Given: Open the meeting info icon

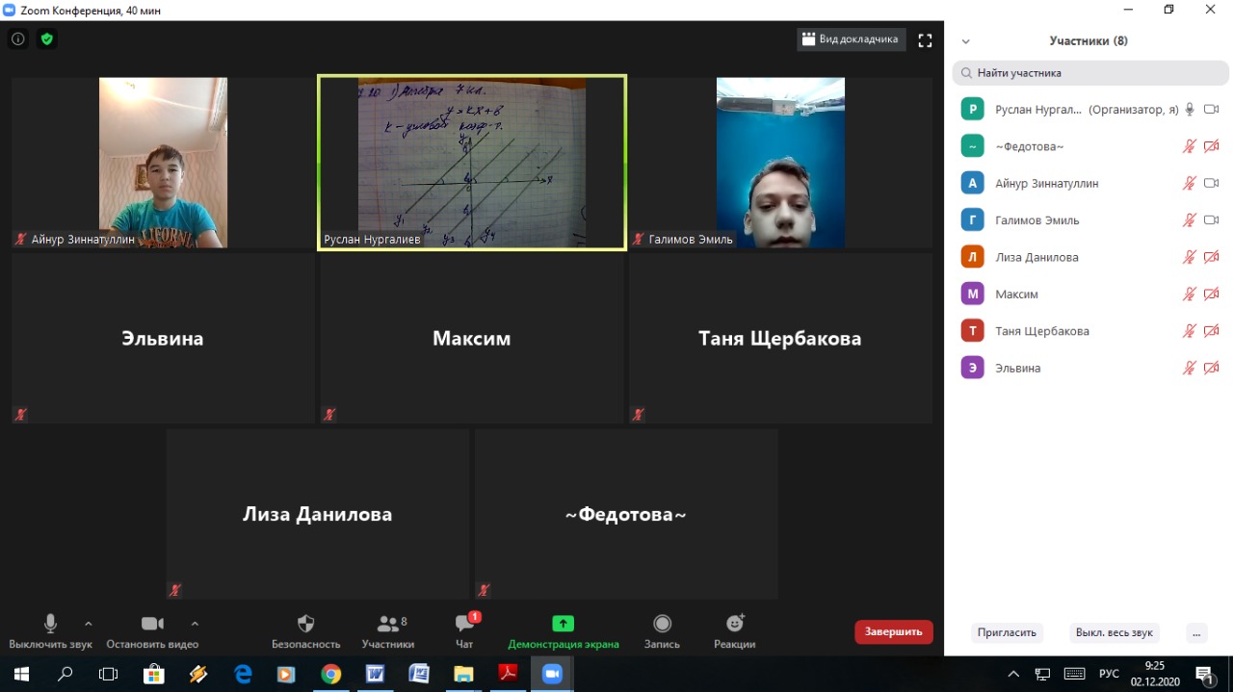Looking at the screenshot, I should click(x=17, y=39).
